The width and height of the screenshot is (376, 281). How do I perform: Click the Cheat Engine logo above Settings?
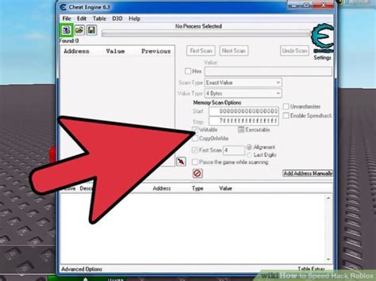coord(321,38)
